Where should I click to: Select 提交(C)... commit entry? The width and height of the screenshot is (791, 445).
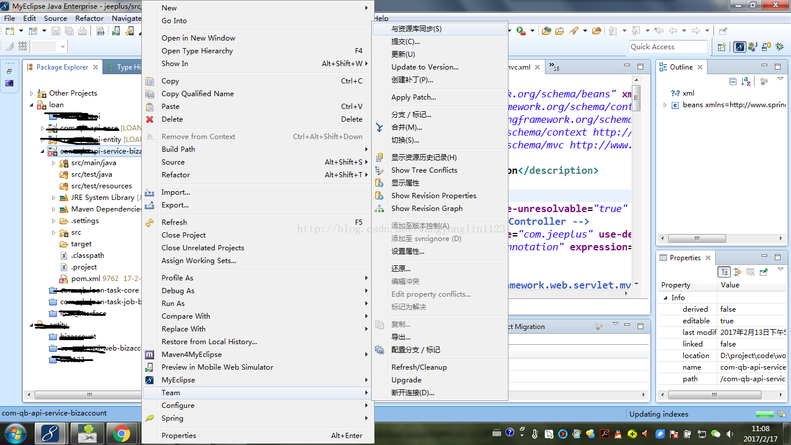click(x=440, y=42)
